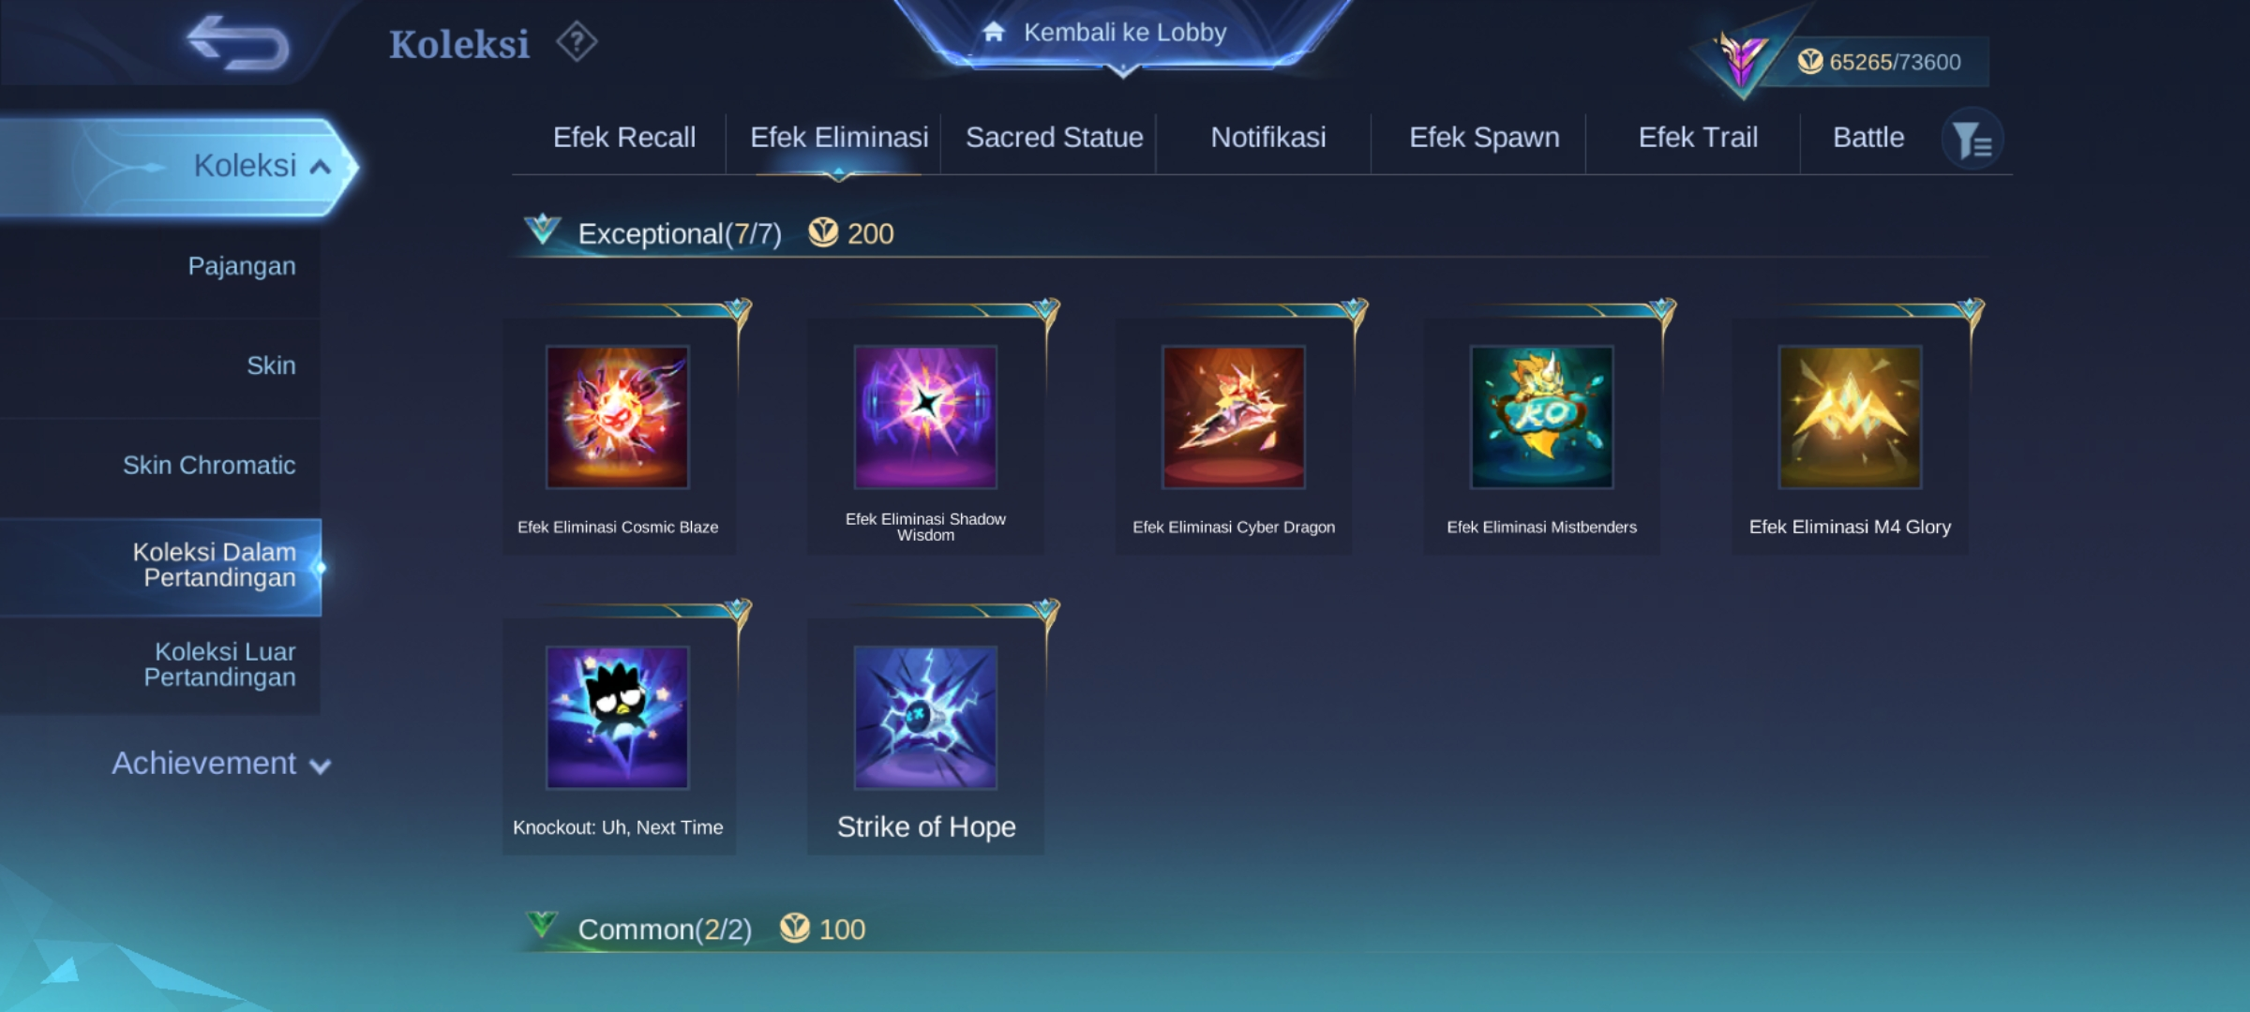Select the M4 Glory elimination effect icon
2250x1012 pixels.
tap(1851, 417)
